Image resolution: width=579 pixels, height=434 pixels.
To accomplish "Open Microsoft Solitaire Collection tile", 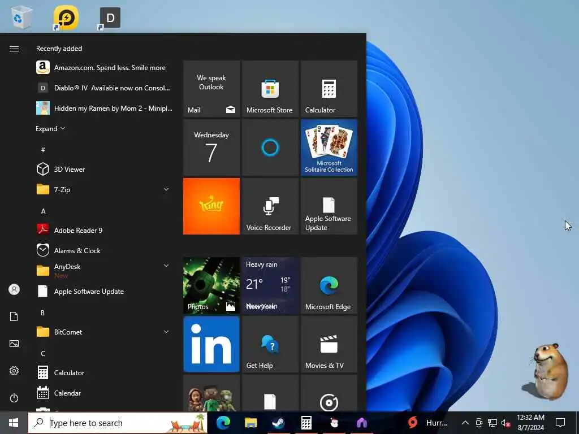I will click(329, 147).
